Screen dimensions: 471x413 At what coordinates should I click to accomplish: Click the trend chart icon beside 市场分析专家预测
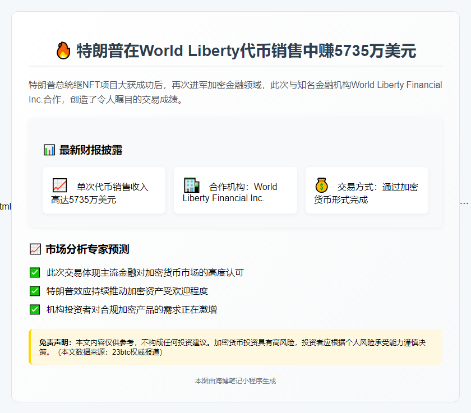[35, 249]
